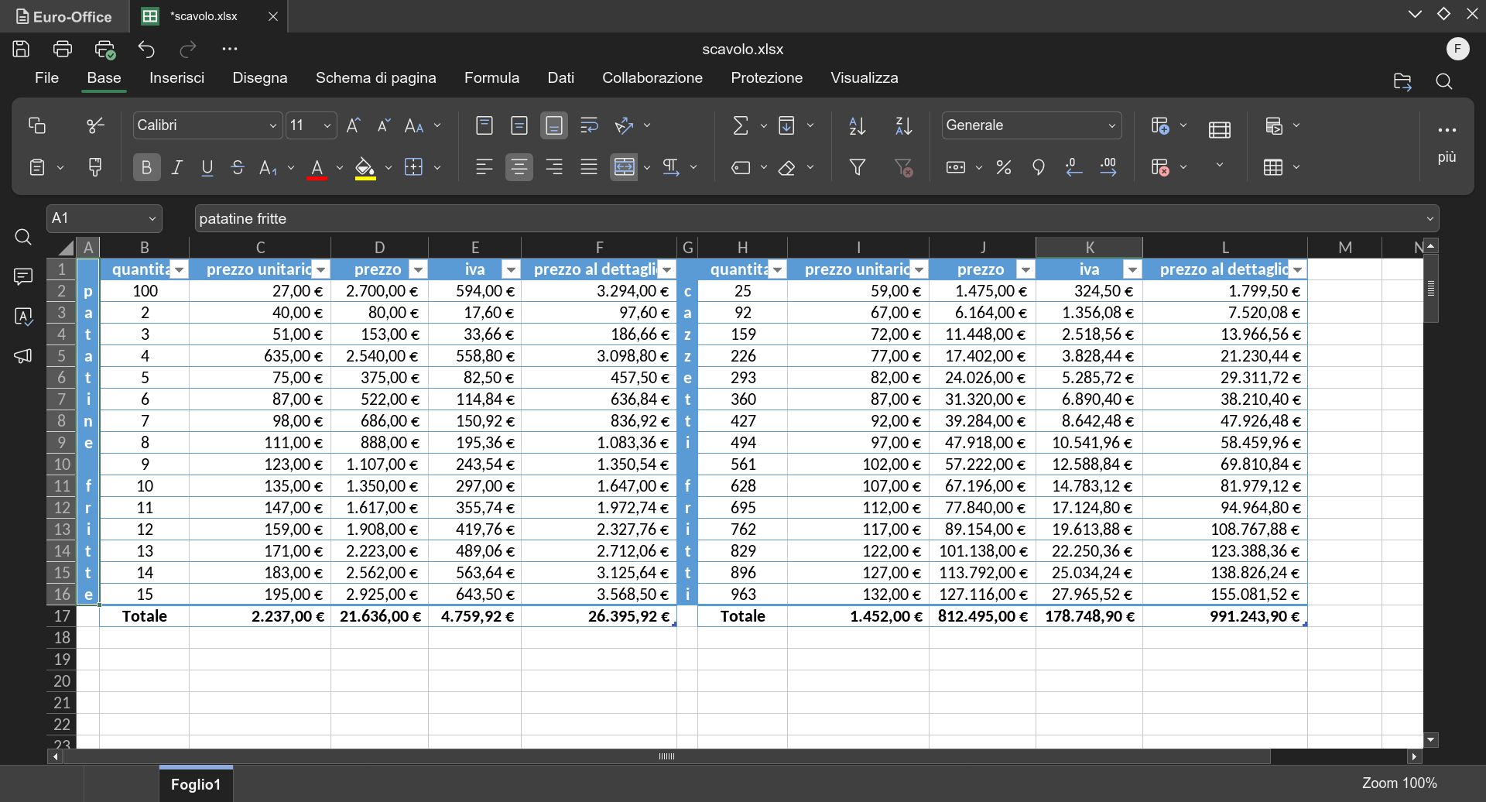Click the Summation function icon
Viewport: 1486px width, 802px height.
coord(741,125)
